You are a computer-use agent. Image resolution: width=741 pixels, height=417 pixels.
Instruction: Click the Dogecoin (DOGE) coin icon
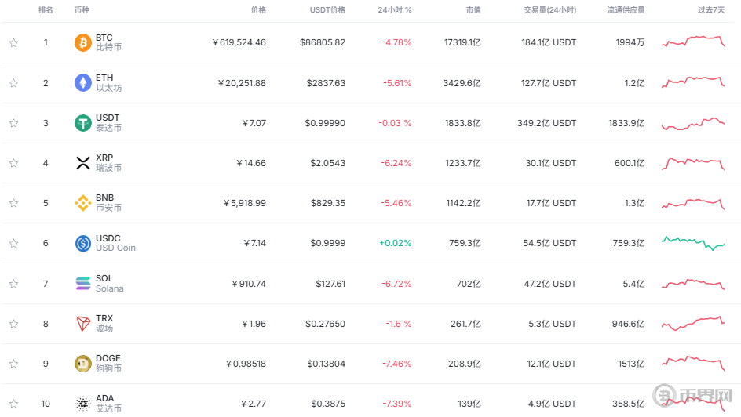[x=83, y=364]
